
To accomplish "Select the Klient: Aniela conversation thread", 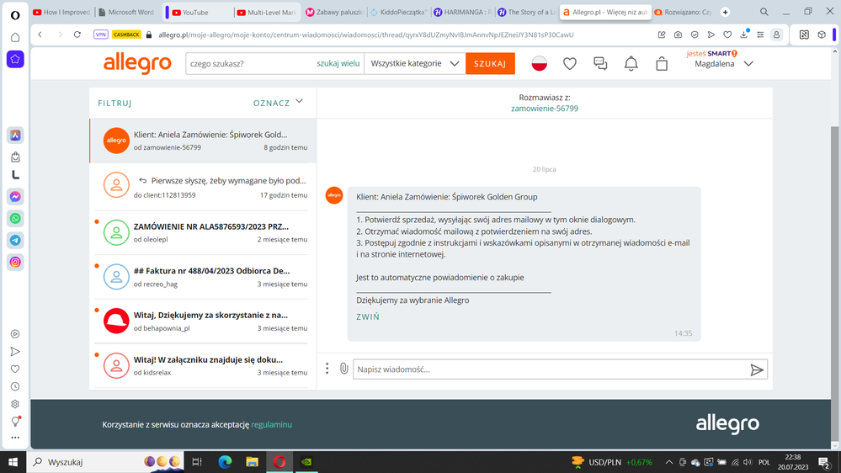I will [203, 141].
